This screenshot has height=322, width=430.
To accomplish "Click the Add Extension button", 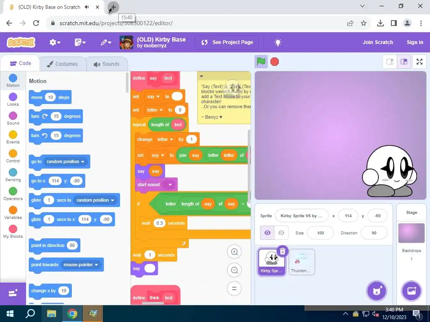I will 13,293.
